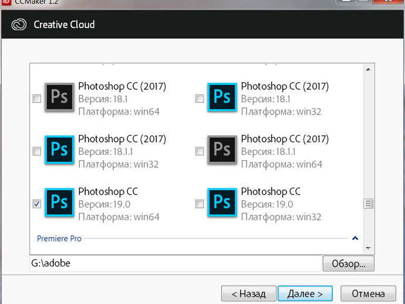The width and height of the screenshot is (405, 304).
Task: Check Photoshop CC 2017 version 18.1.1 win64
Action: (x=200, y=151)
